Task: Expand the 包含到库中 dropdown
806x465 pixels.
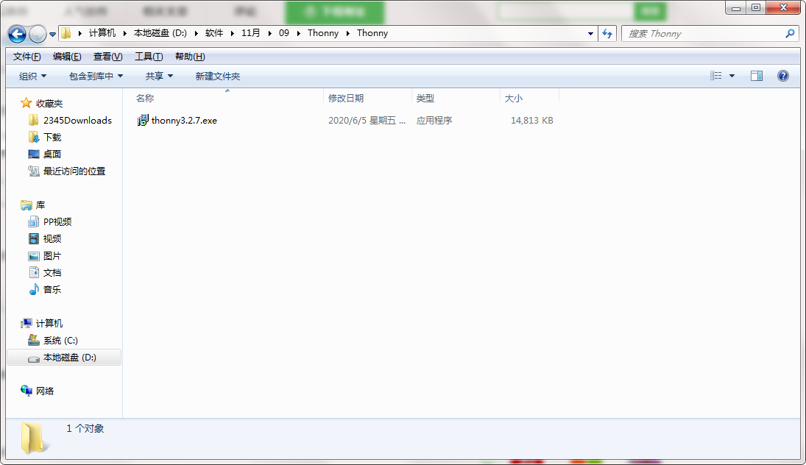Action: pos(96,76)
